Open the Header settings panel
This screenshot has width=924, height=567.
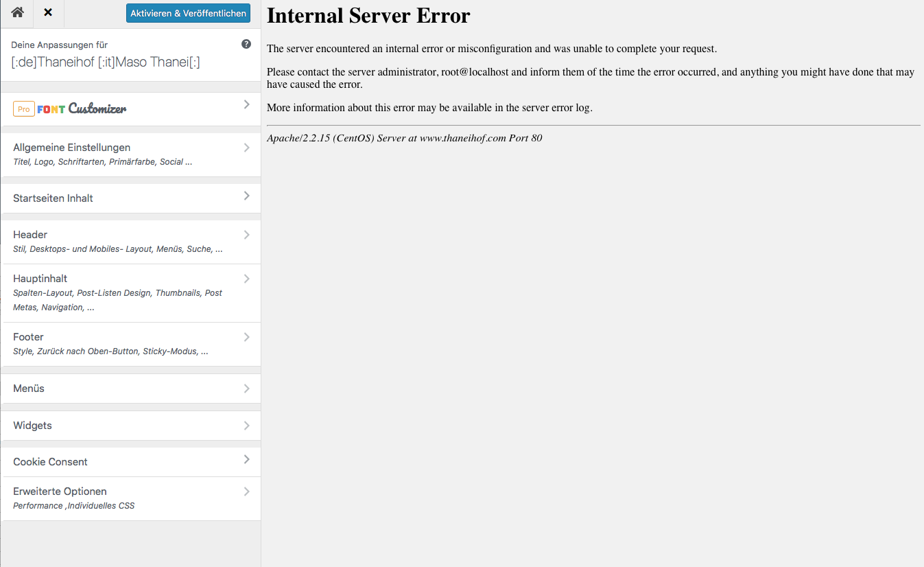coord(132,242)
